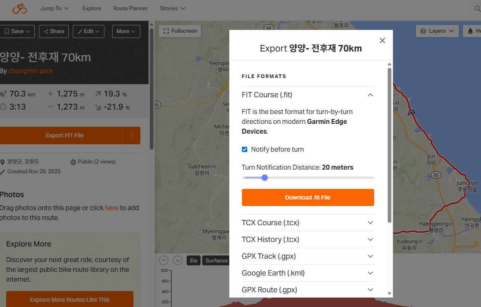Download the .fit file
Viewport: 481px width, 307px height.
point(308,197)
